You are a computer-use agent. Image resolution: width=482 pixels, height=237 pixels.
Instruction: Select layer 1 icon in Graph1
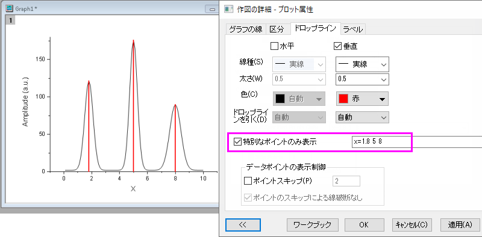[x=11, y=20]
